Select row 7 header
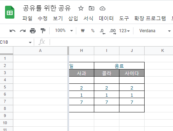 [x=6, y=101]
